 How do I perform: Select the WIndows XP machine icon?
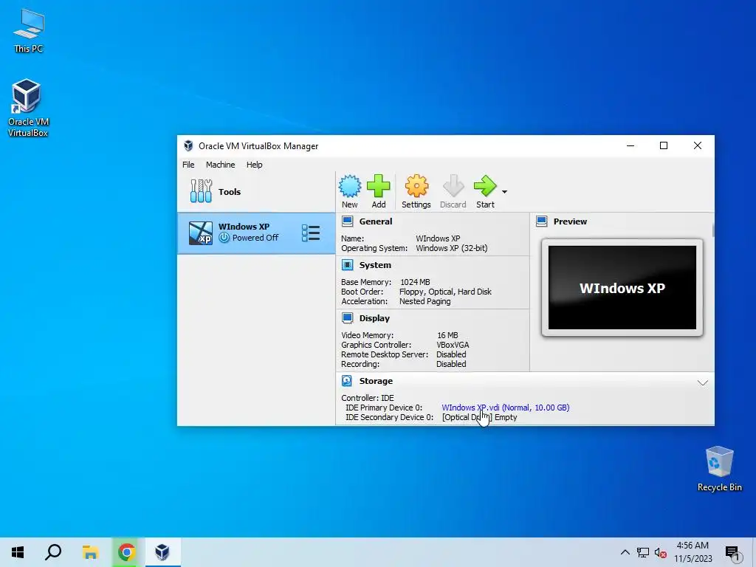click(x=201, y=233)
